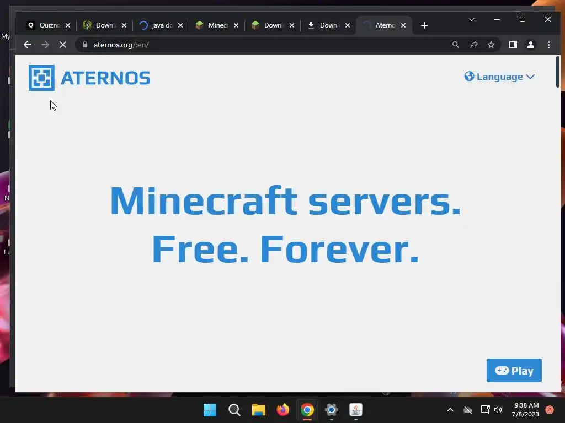
Task: Click the blue Play button
Action: (x=514, y=371)
